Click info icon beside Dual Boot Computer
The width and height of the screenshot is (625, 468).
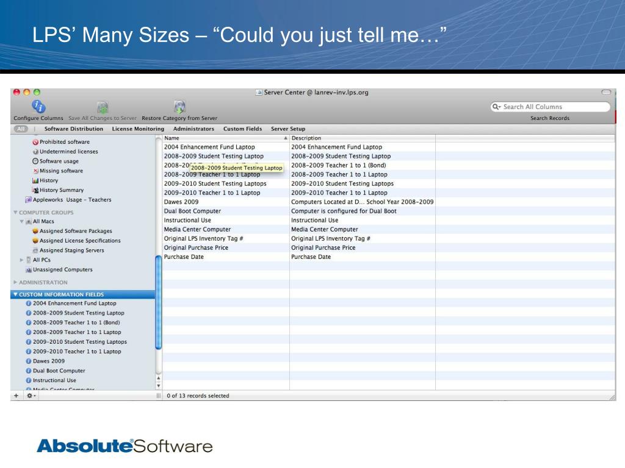tap(29, 370)
